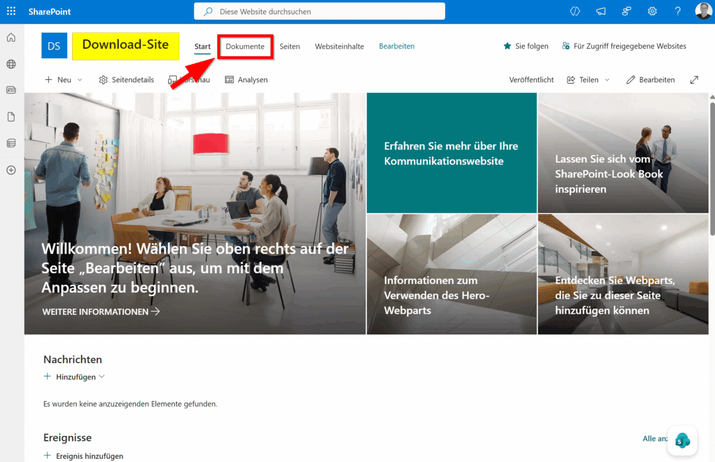Open the settings gear icon
This screenshot has height=462, width=715.
tap(652, 11)
